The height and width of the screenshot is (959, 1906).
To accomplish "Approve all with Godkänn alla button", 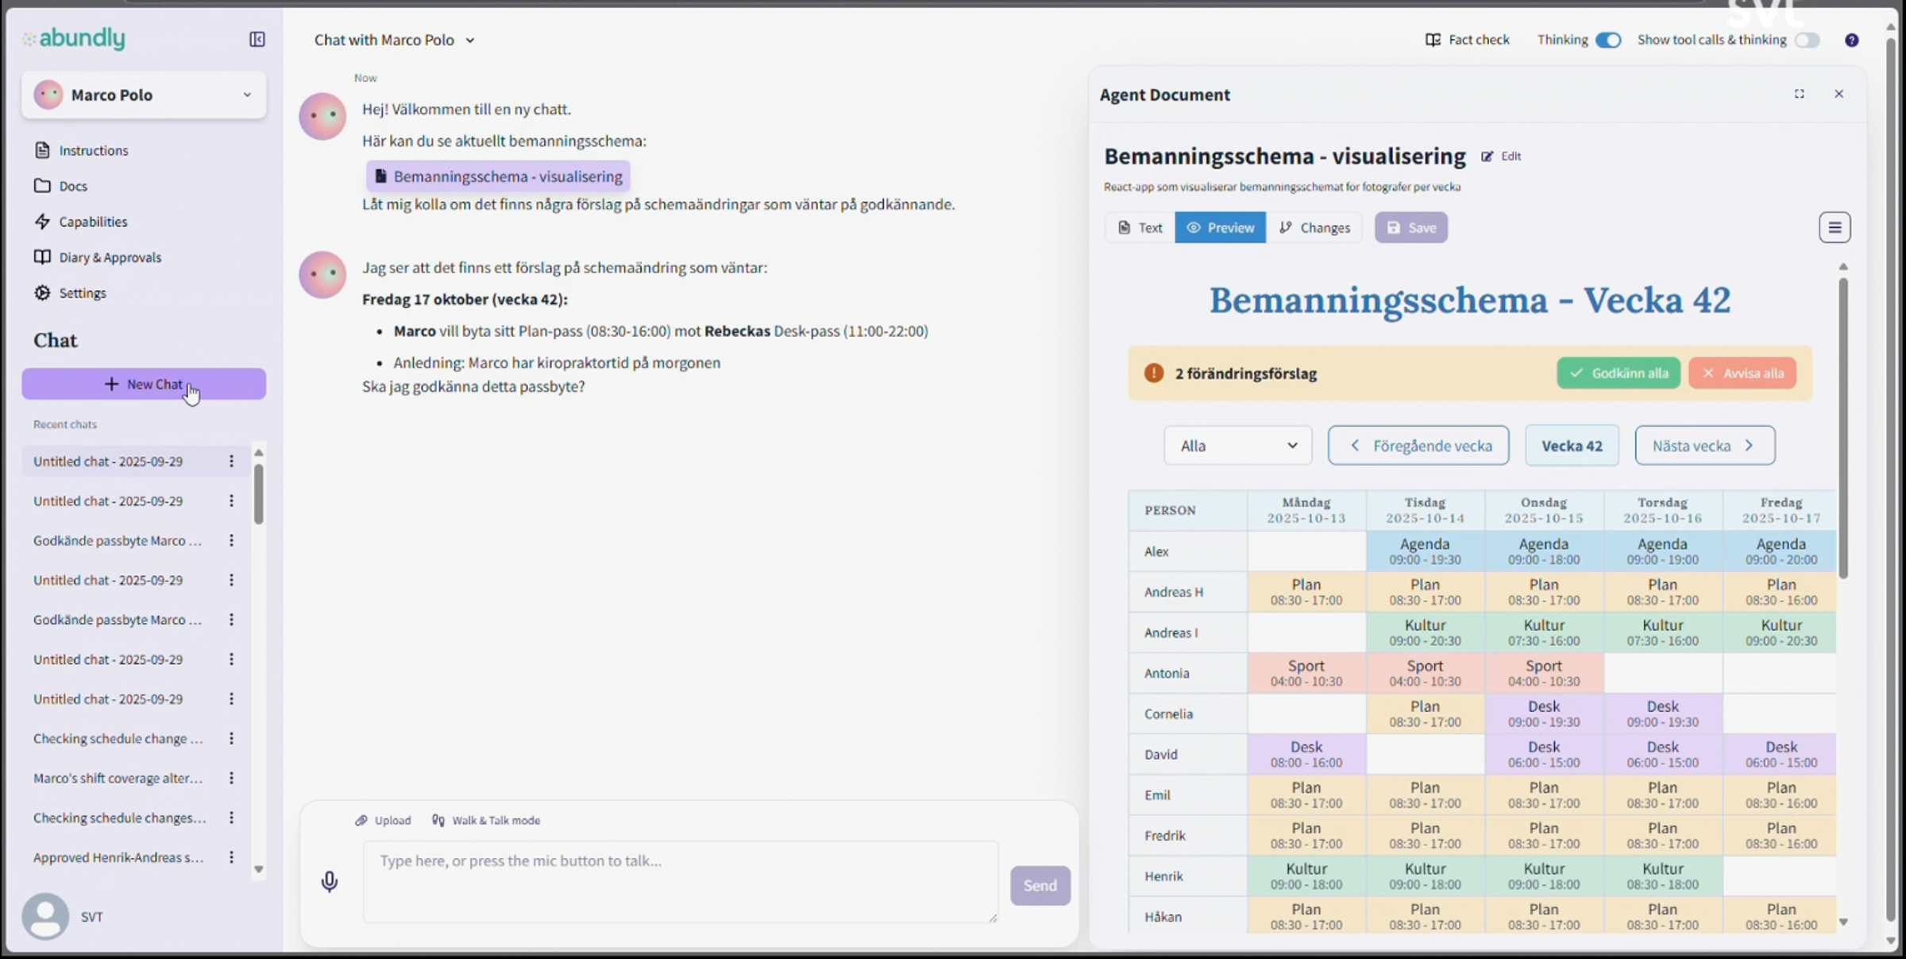I will (x=1619, y=373).
